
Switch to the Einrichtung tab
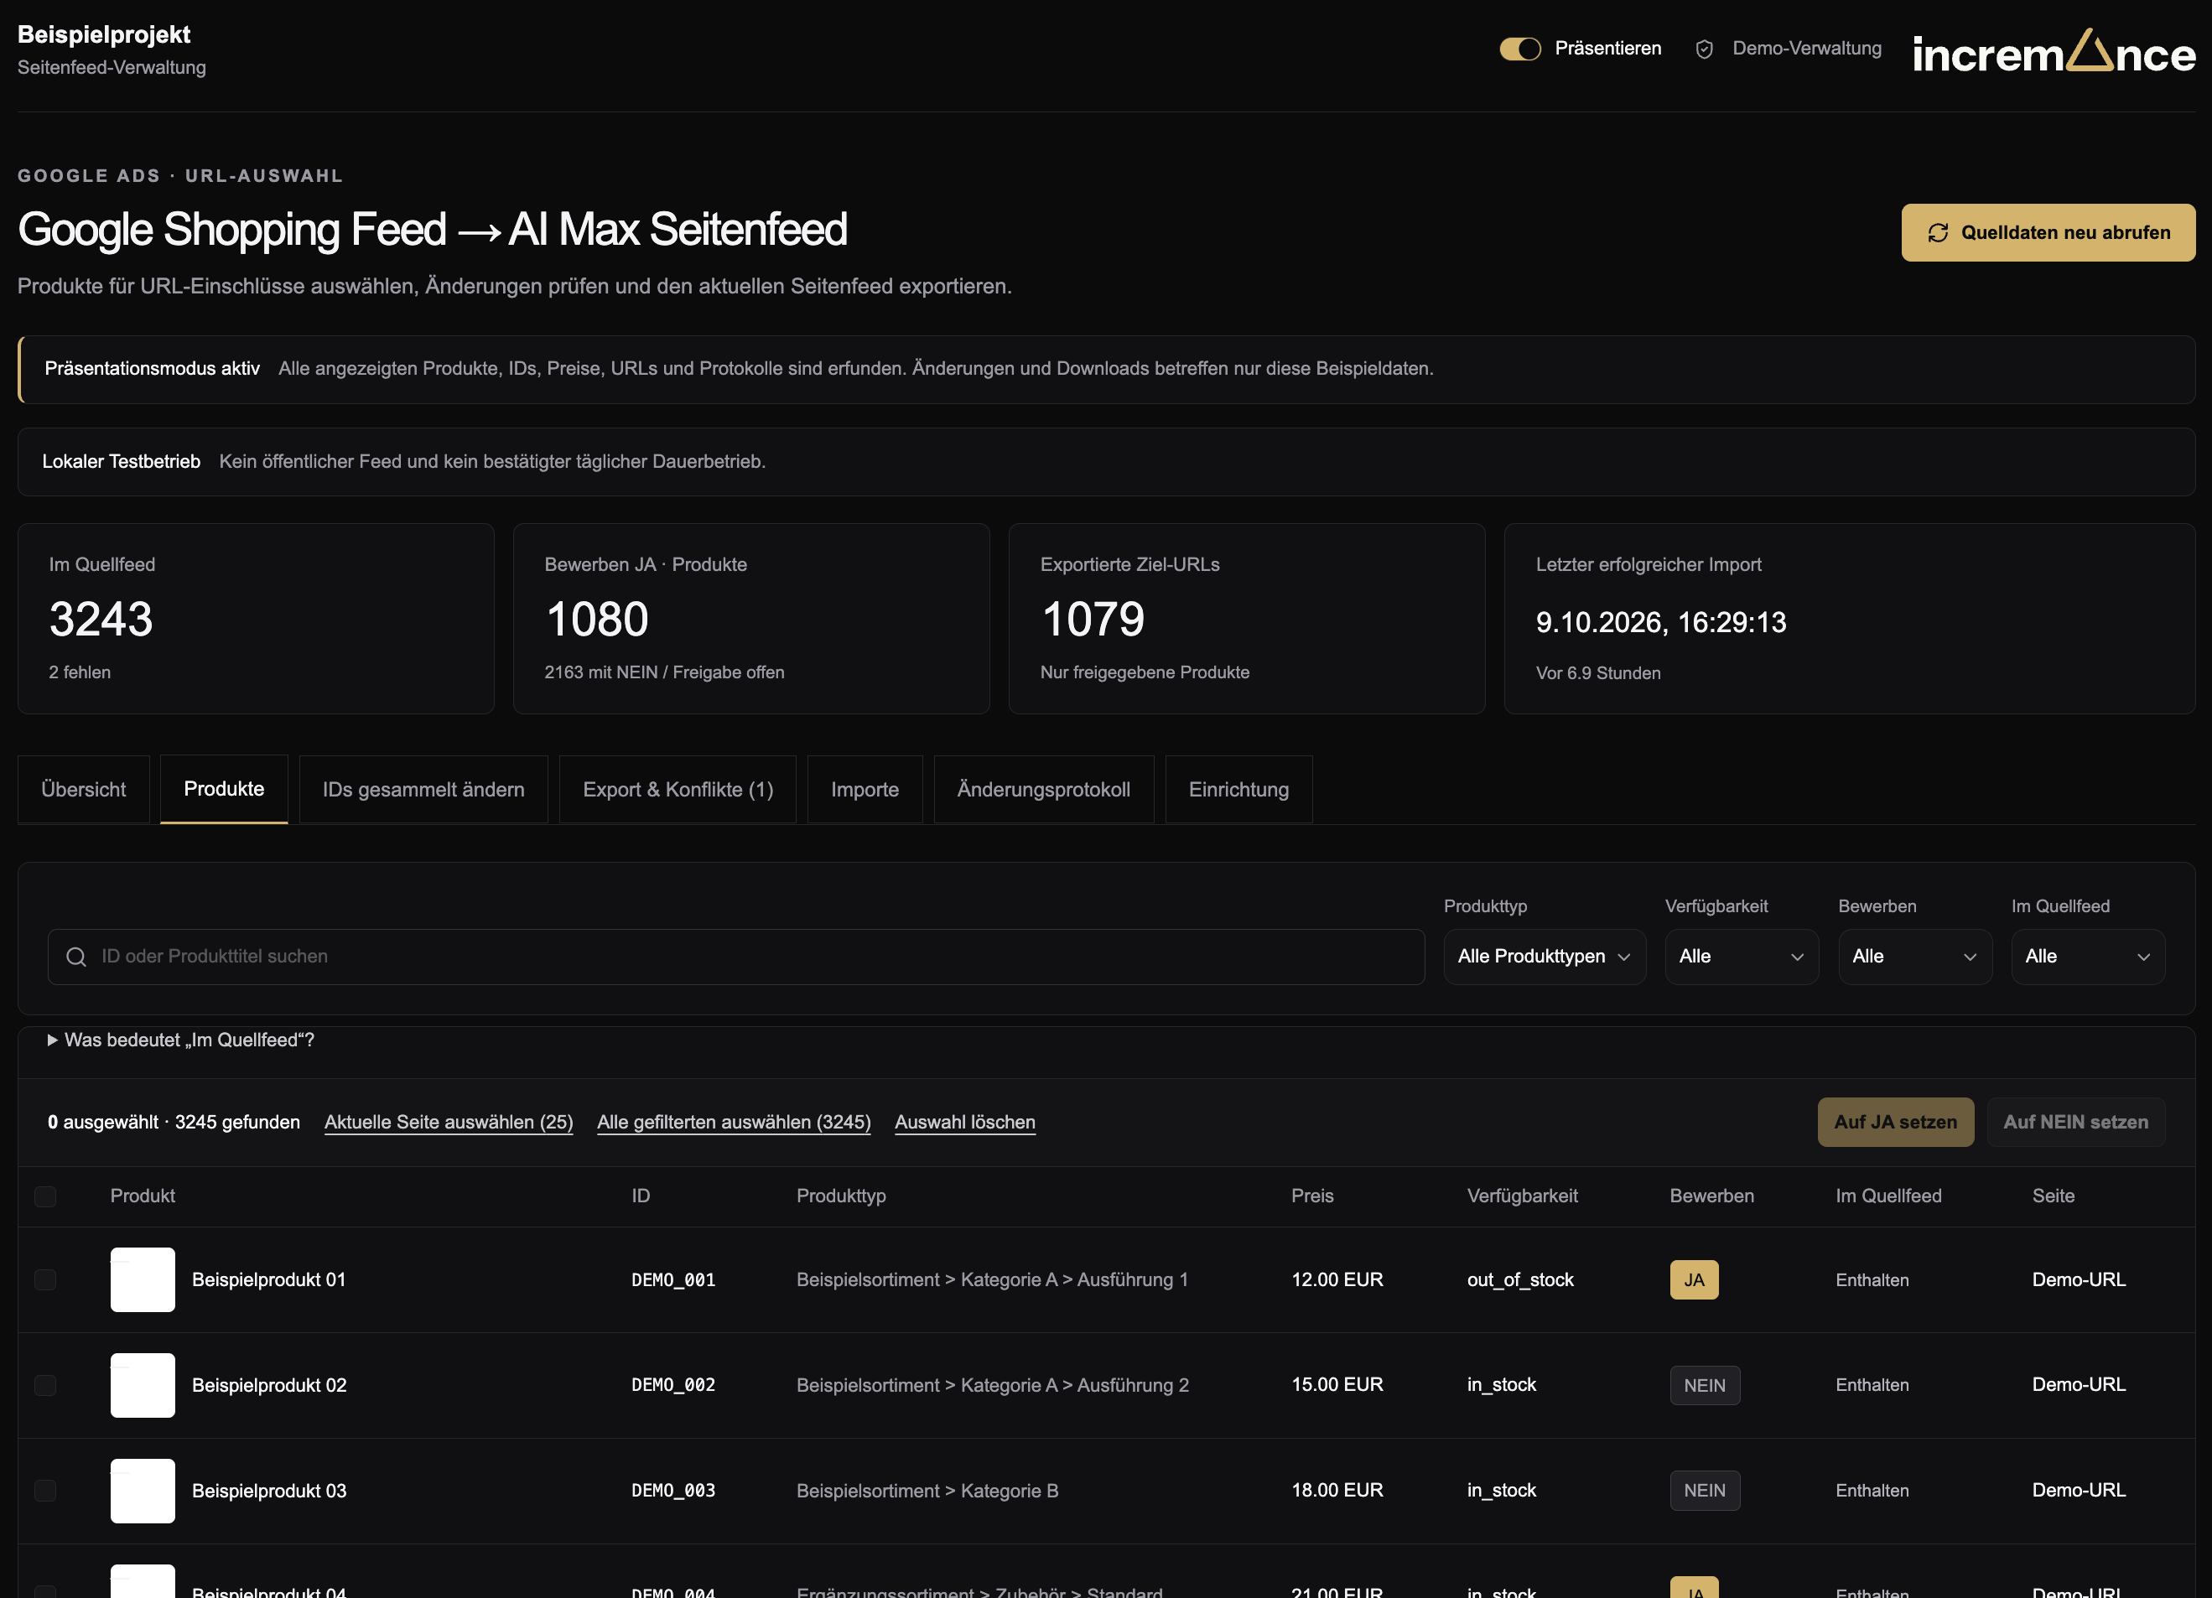tap(1238, 790)
